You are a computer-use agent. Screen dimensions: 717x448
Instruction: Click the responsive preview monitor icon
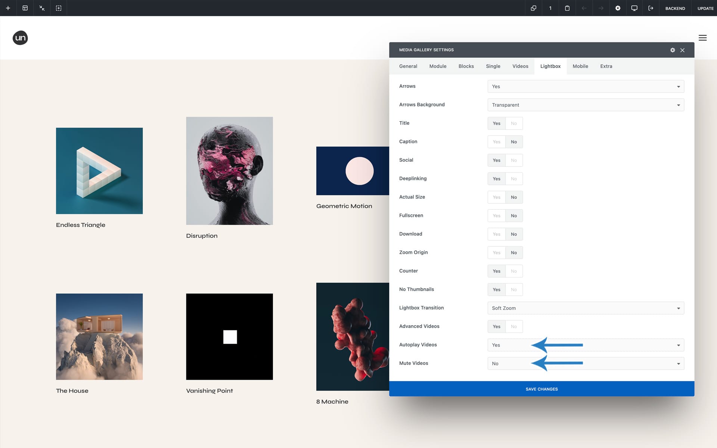[634, 8]
